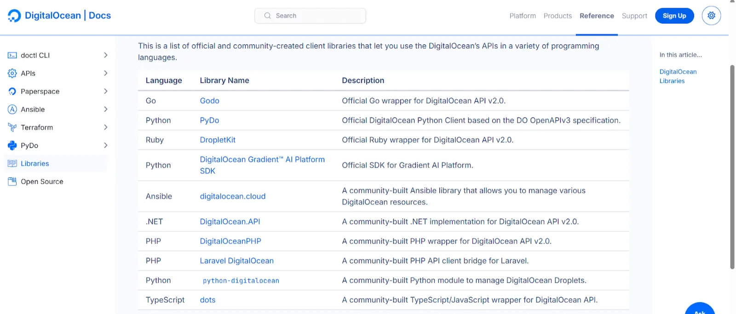Viewport: 736px width, 314px height.
Task: Click the page vertical scrollbar thumb
Action: [732, 167]
